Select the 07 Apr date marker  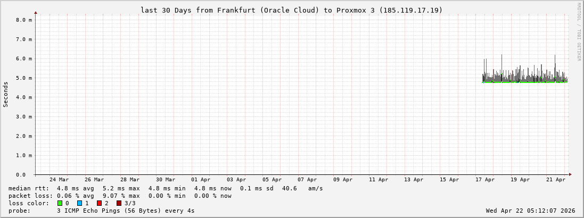pyautogui.click(x=307, y=180)
